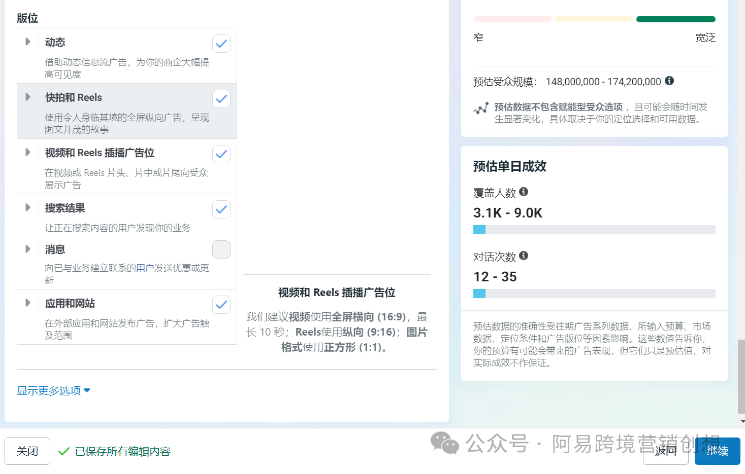Viewport: 745px width, 474px height.
Task: Click the 让正在搜索内容的用户发现你的业务 description
Action: pos(118,228)
